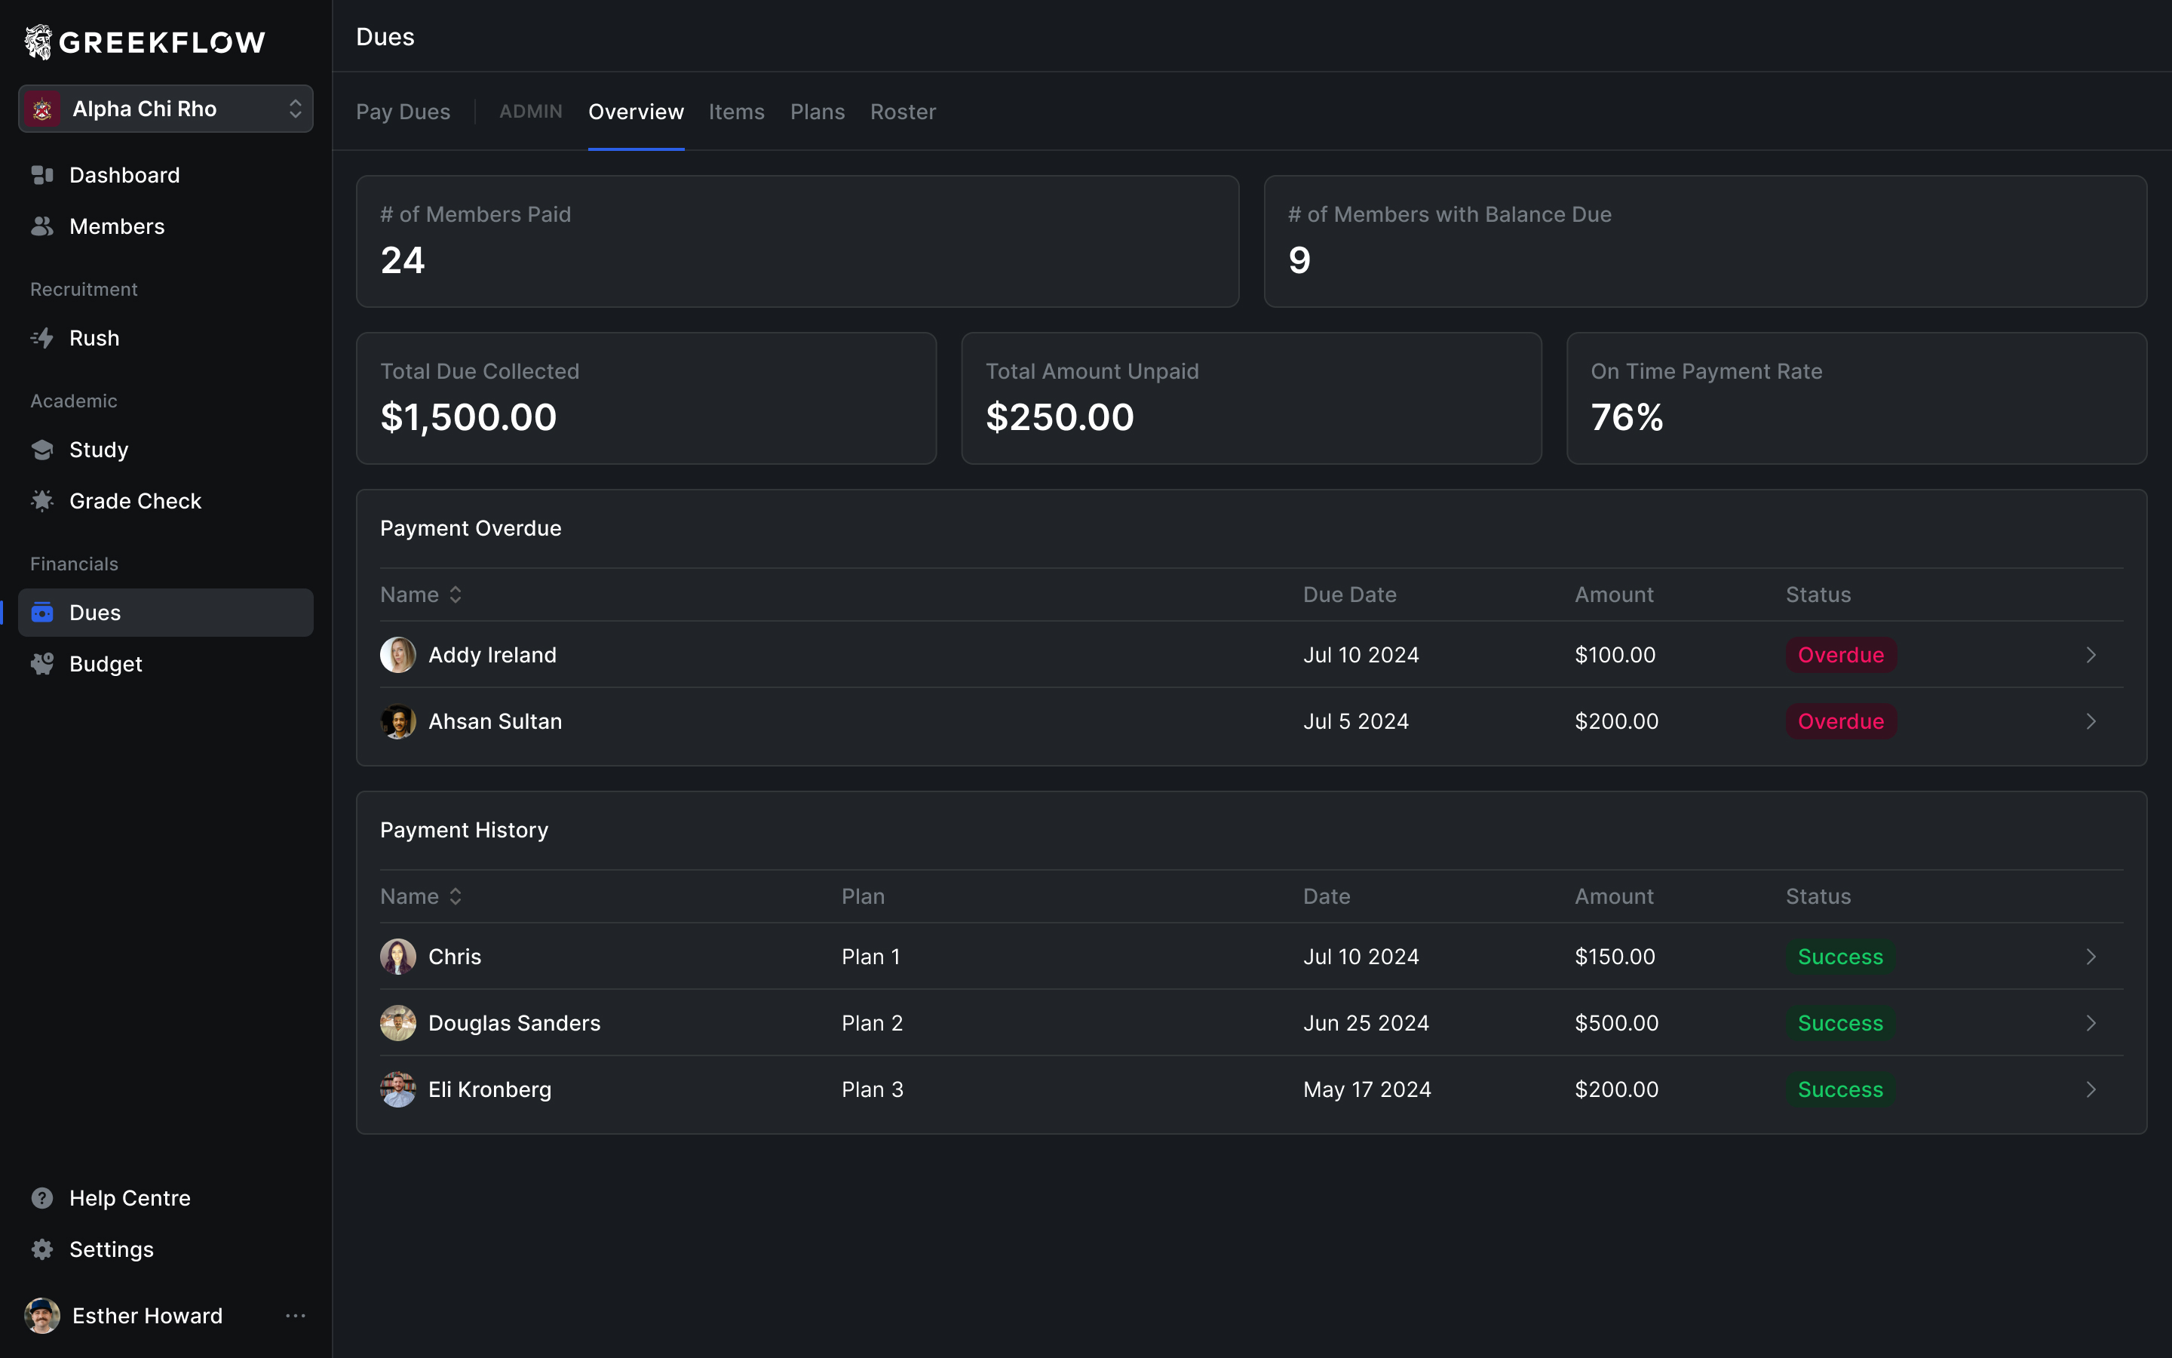Click the Dues wallet icon
Image resolution: width=2172 pixels, height=1358 pixels.
42,613
